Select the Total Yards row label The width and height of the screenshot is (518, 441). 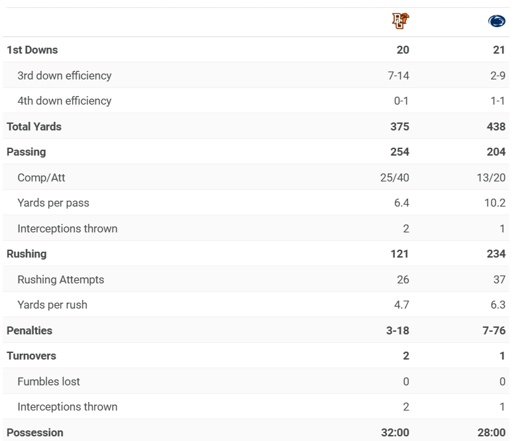(34, 126)
